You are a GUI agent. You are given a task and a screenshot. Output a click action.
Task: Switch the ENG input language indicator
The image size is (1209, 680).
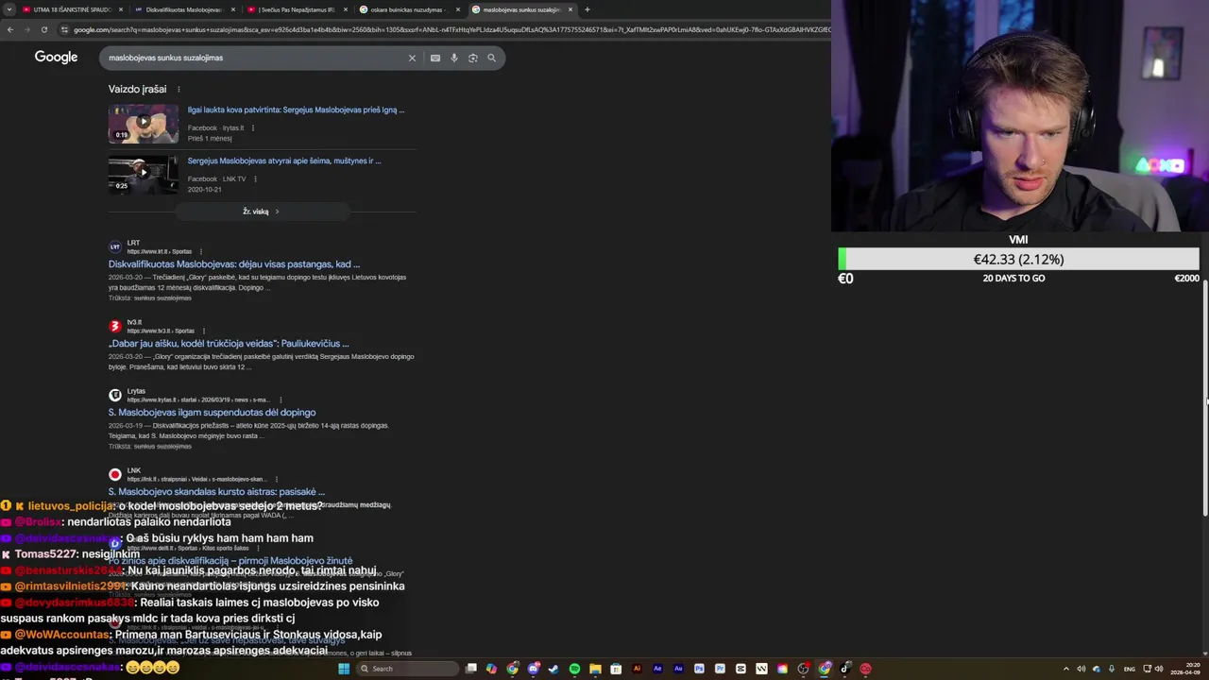1129,669
